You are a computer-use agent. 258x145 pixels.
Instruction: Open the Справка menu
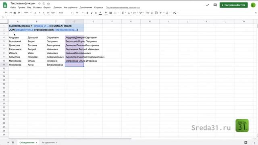tap(98, 7)
